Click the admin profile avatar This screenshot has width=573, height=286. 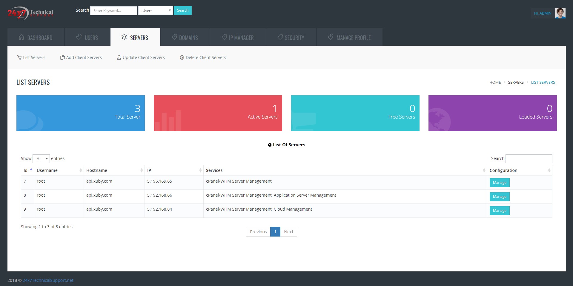[560, 13]
